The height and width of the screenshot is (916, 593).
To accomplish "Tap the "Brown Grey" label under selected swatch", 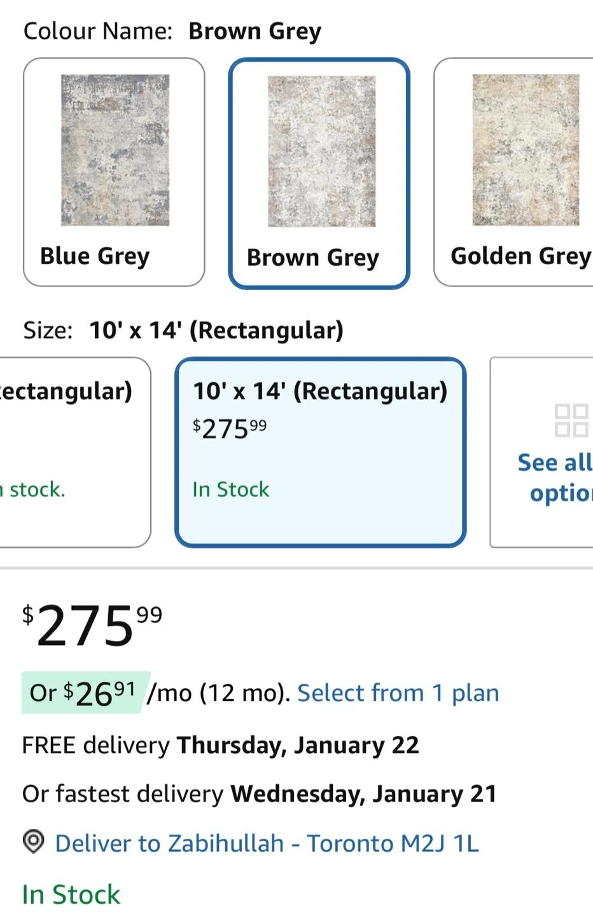I will coord(312,258).
